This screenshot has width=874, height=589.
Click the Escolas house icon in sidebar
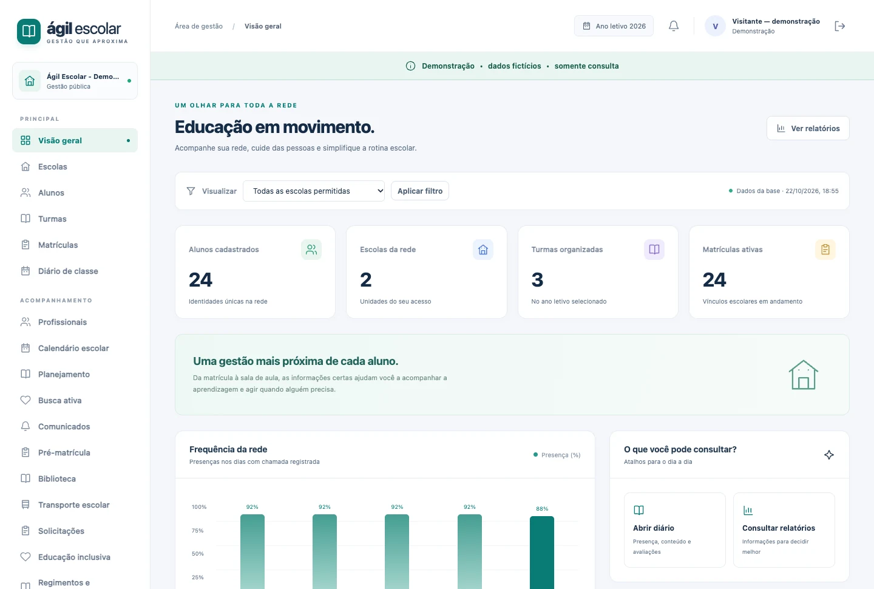coord(25,166)
